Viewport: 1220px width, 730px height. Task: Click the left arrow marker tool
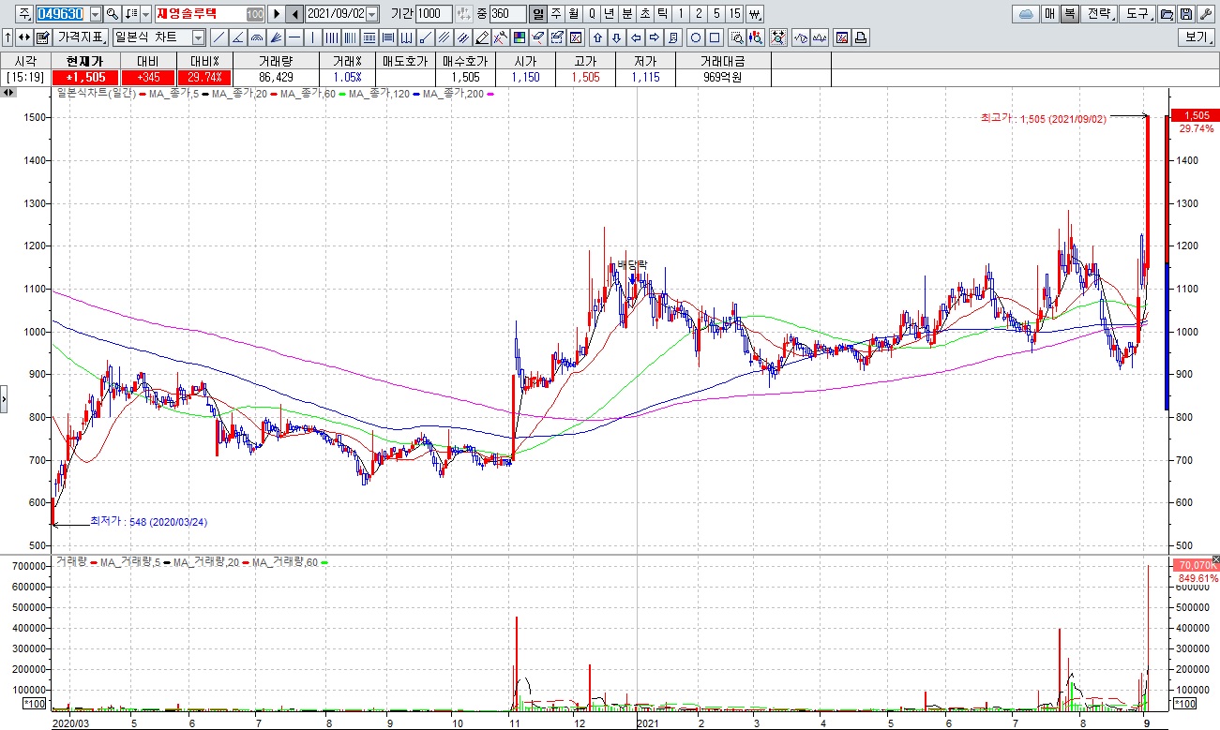click(x=636, y=37)
